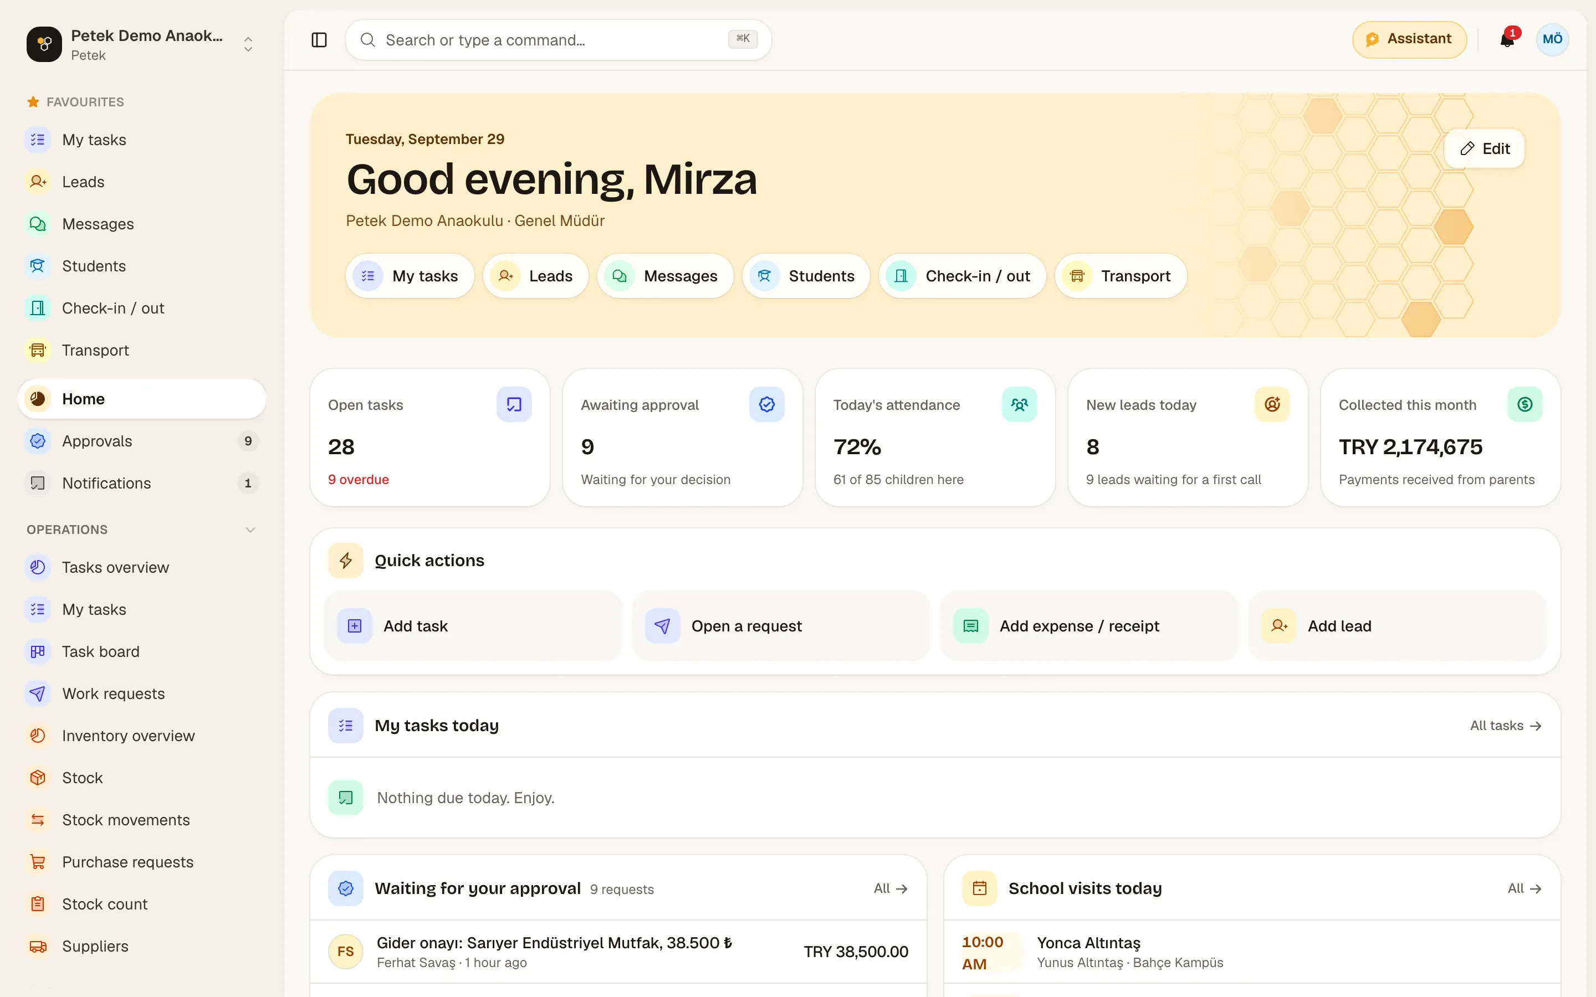Open Leads in Favourites sidebar
1596x997 pixels.
click(142, 182)
